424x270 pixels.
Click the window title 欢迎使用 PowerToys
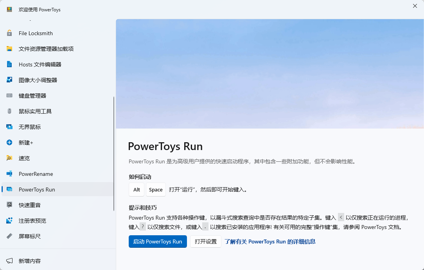[40, 10]
